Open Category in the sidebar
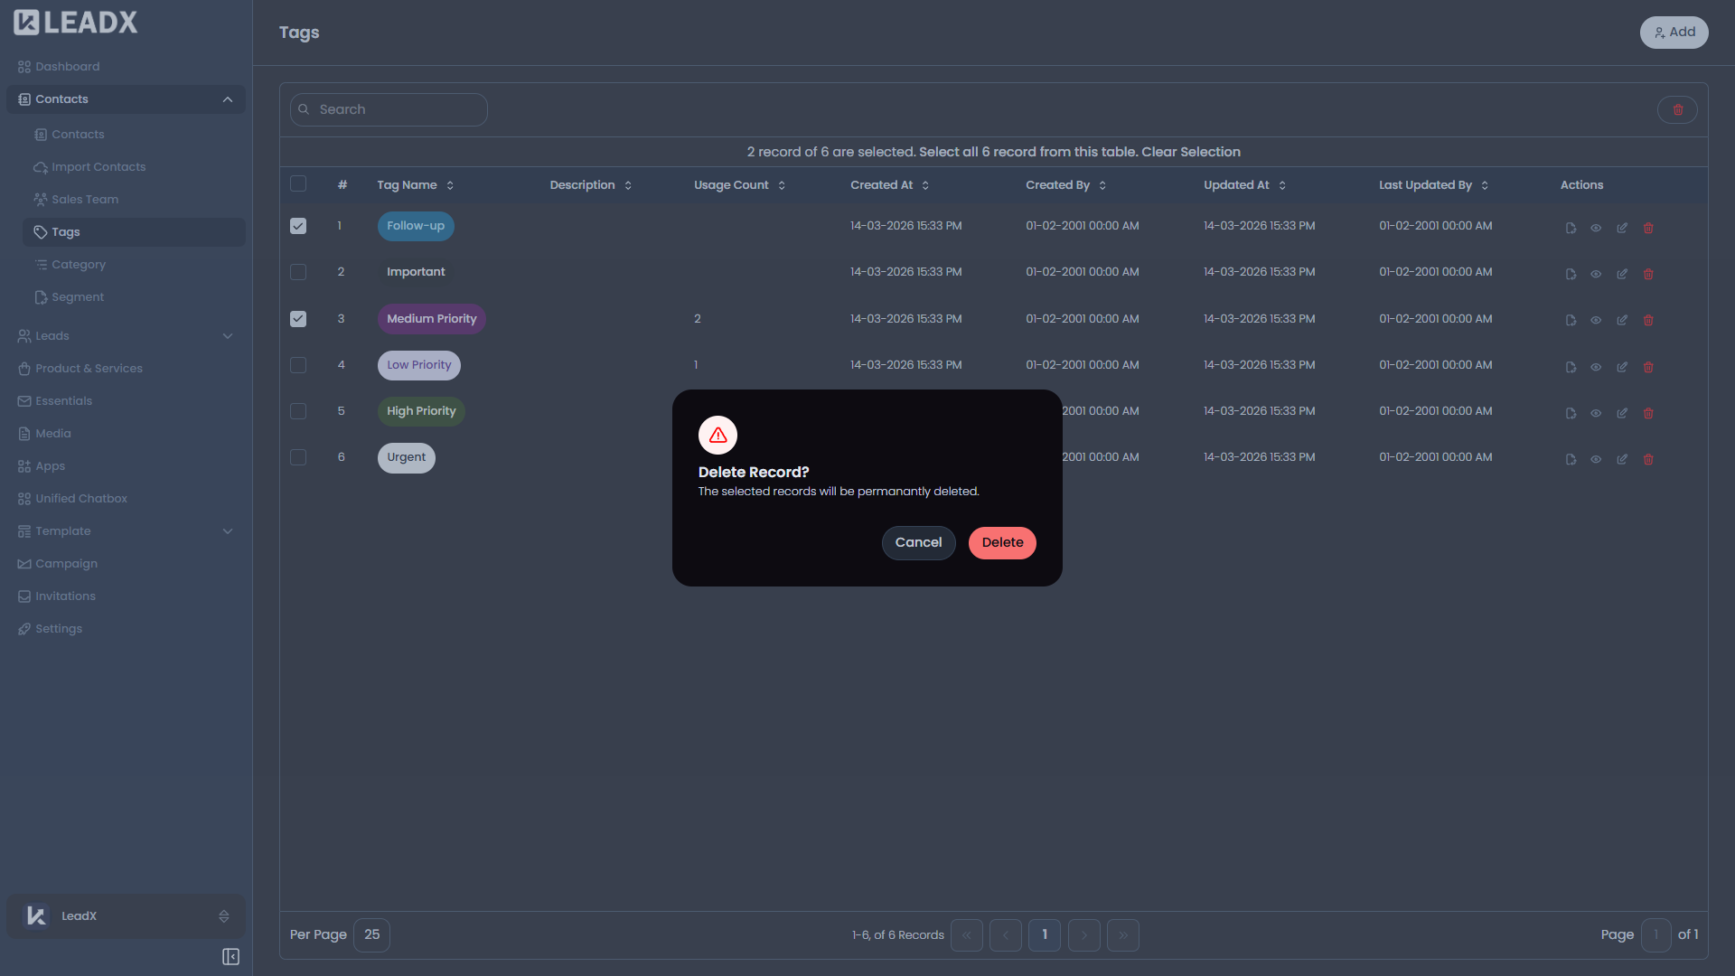The height and width of the screenshot is (976, 1735). pyautogui.click(x=79, y=265)
